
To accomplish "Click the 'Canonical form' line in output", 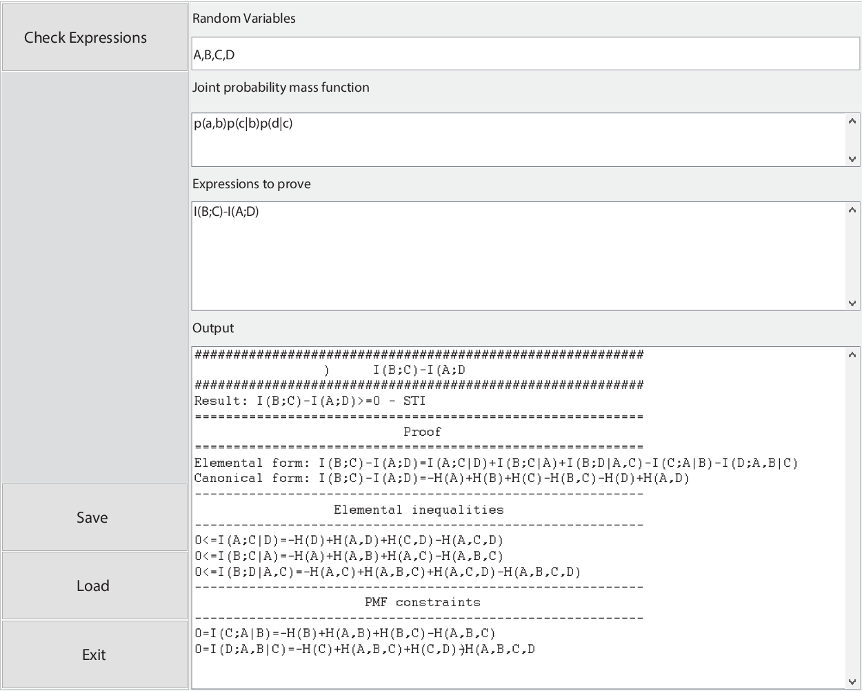I will click(x=441, y=478).
